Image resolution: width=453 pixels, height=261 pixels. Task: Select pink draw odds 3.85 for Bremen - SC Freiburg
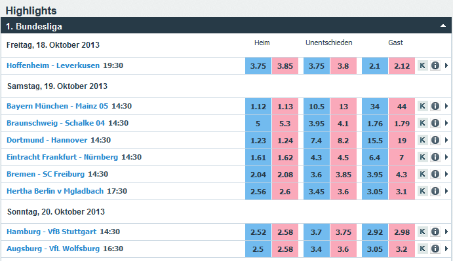344,175
